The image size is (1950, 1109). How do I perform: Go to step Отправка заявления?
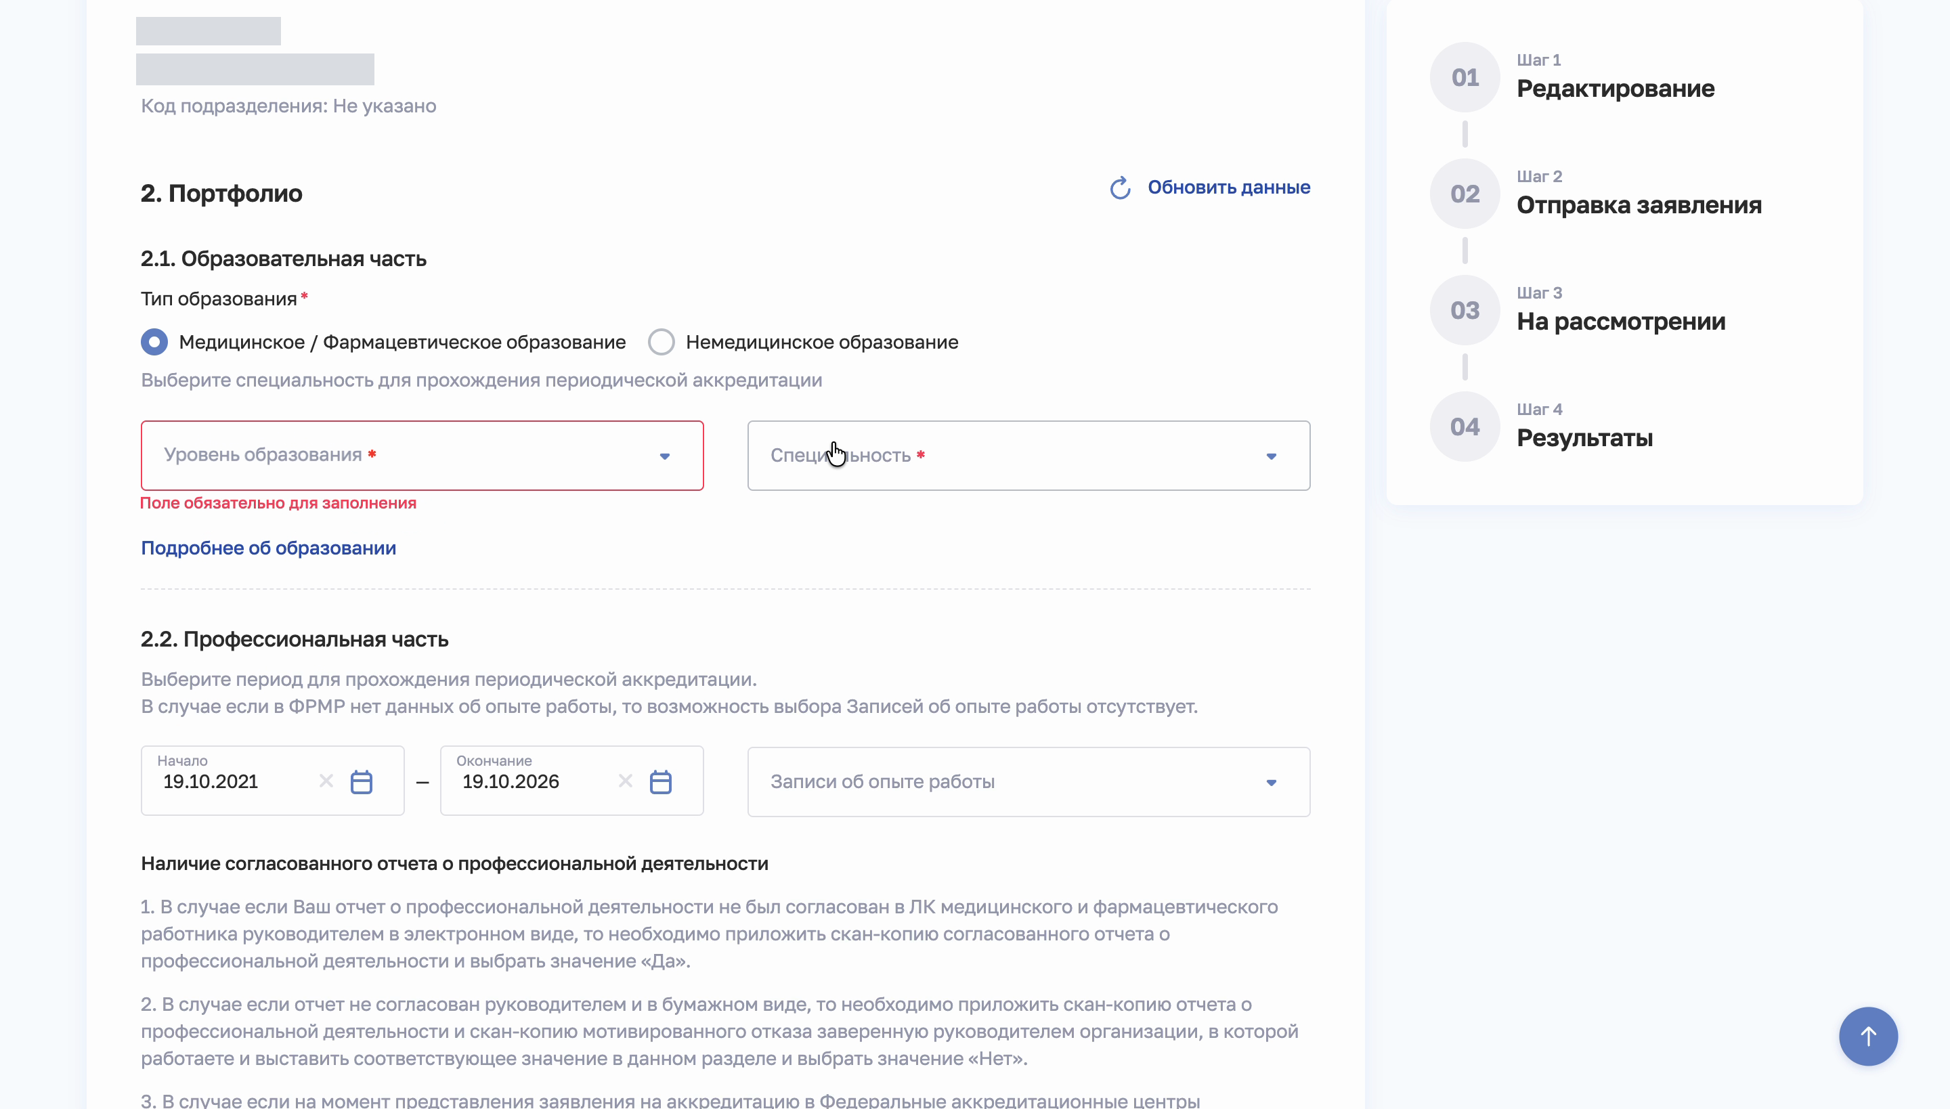click(x=1639, y=205)
